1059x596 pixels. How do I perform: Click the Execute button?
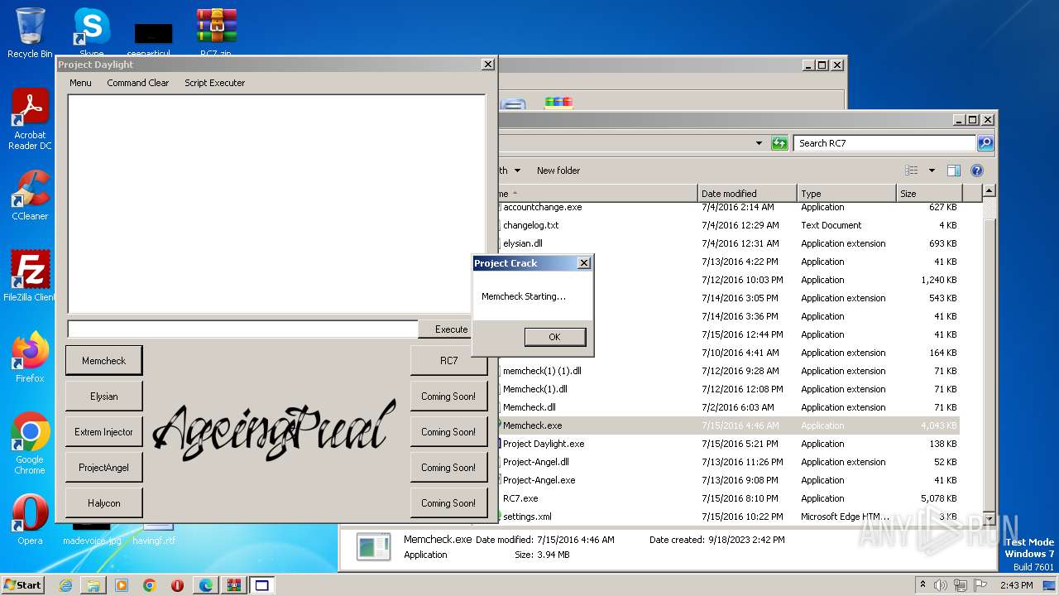(x=445, y=329)
